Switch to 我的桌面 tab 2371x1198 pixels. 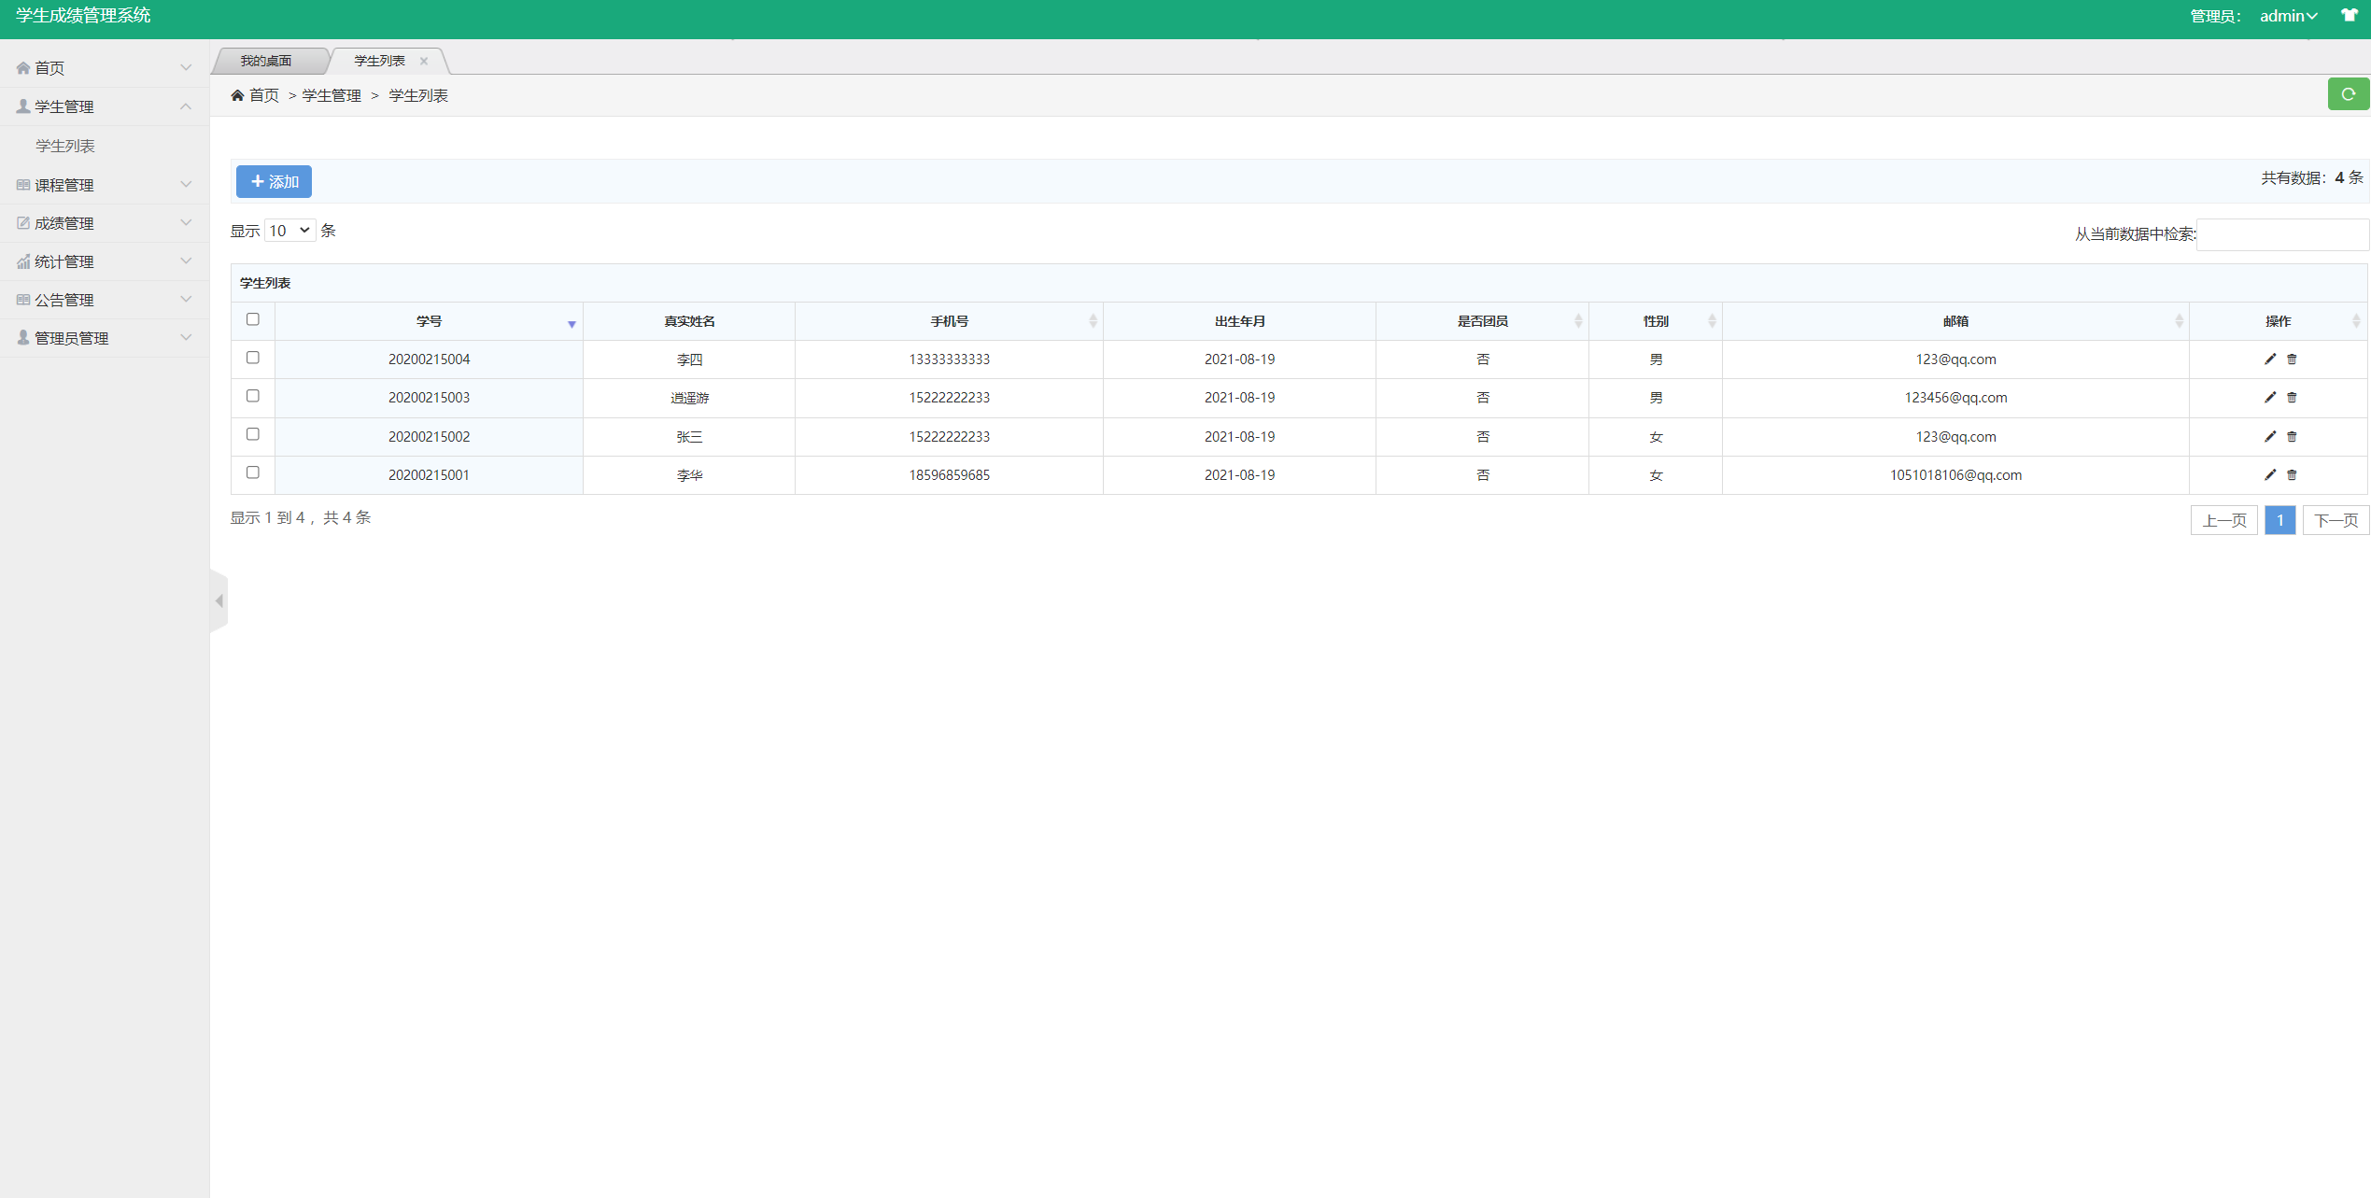(266, 61)
